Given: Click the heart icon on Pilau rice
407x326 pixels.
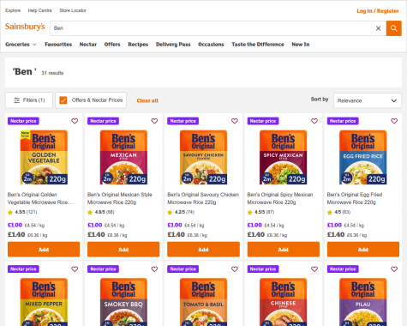Looking at the screenshot, I should (394, 269).
